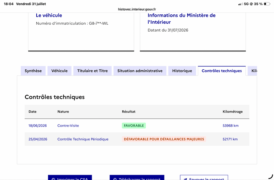Click the FAVORABLE result badge
The width and height of the screenshot is (274, 180).
(x=134, y=125)
